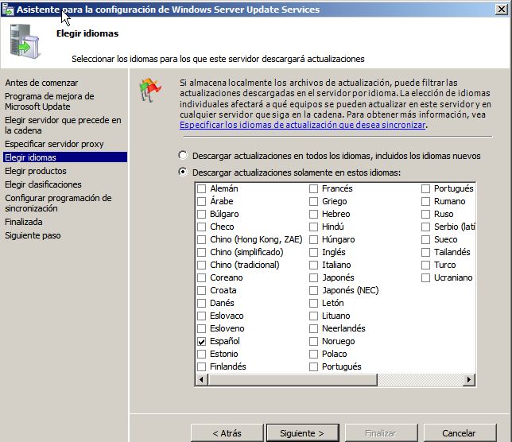Check the Griego checkbox
This screenshot has height=442, width=512.
313,201
